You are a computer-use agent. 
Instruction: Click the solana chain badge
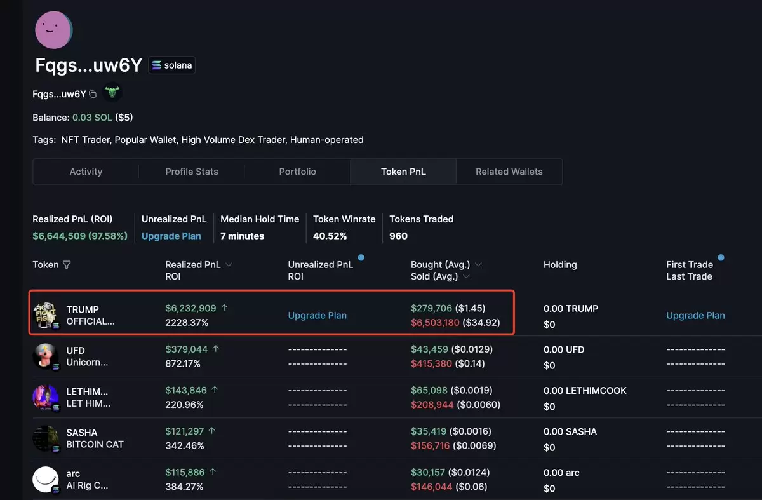click(172, 65)
